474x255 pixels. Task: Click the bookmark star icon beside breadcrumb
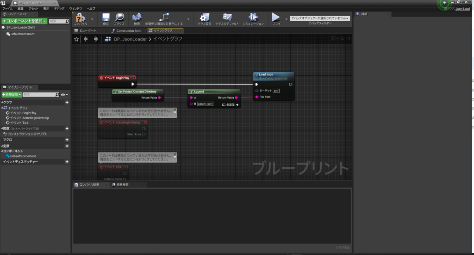76,39
